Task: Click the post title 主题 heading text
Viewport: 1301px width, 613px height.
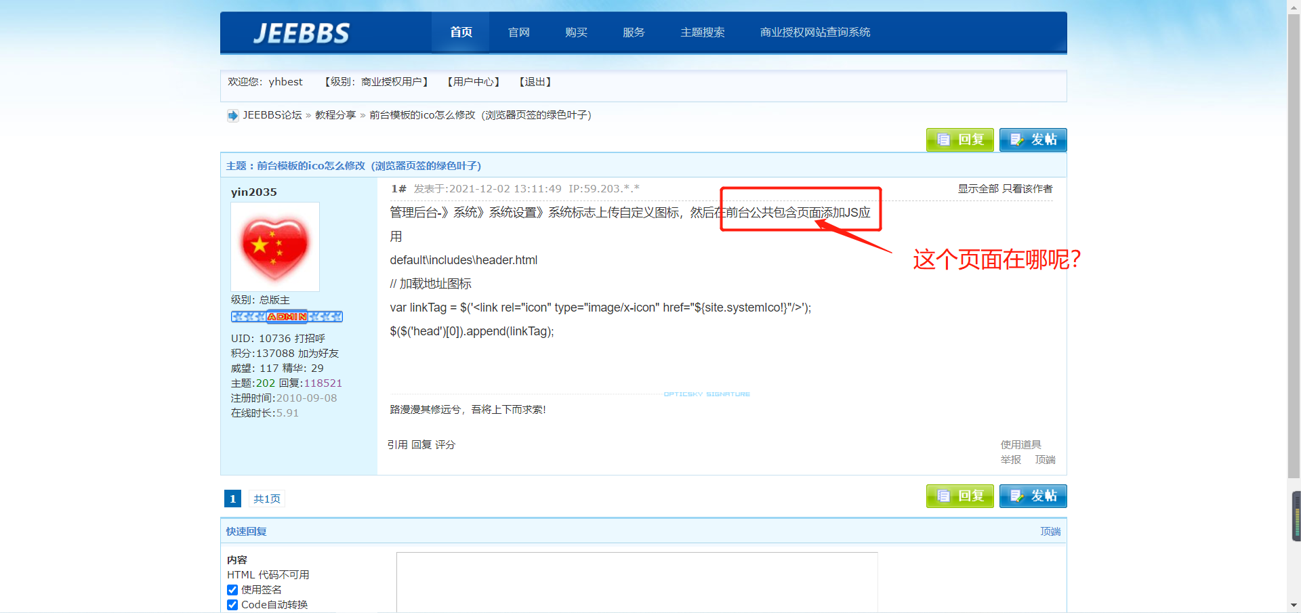Action: point(354,166)
